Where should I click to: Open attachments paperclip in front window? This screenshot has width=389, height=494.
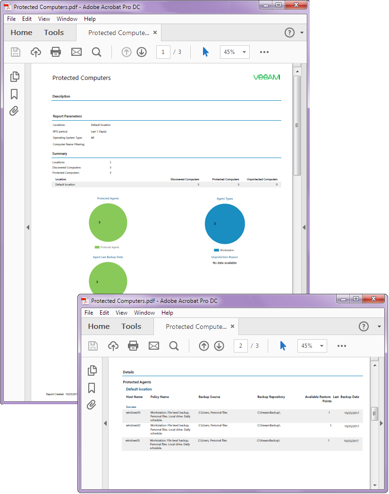91,405
